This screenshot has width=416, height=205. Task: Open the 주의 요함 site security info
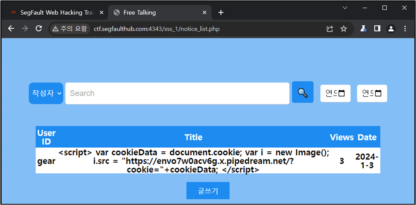[x=70, y=28]
